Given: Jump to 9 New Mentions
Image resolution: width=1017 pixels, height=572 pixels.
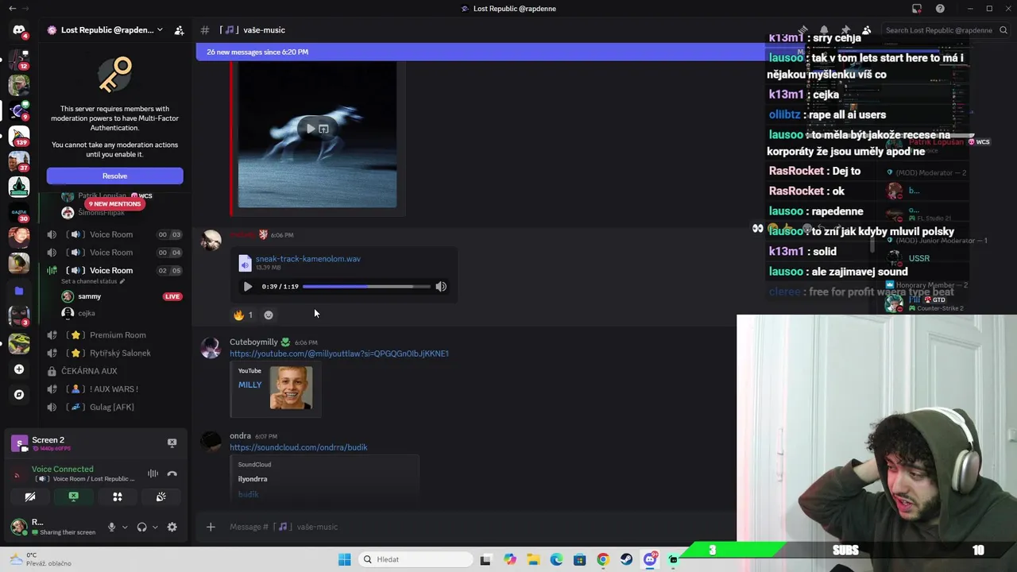Looking at the screenshot, I should point(114,204).
